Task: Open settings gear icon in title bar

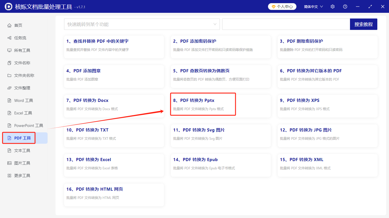Action: coord(333,7)
